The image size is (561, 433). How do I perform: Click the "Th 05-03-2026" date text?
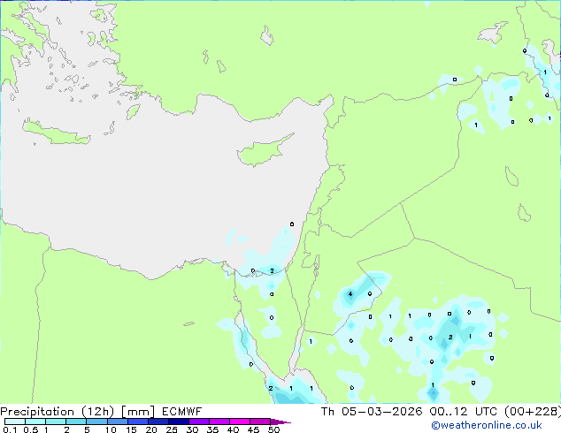coord(372,412)
